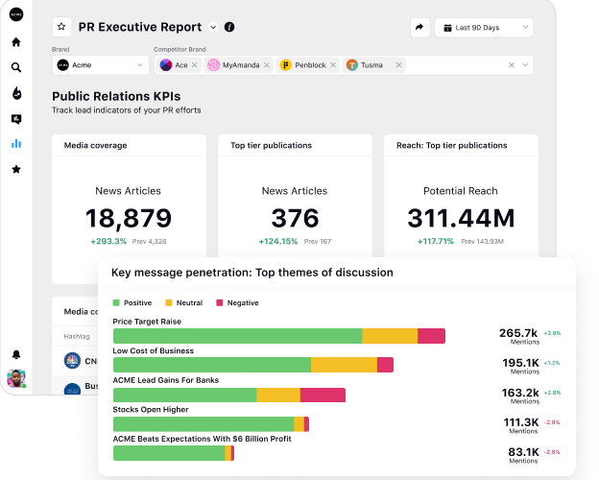599x480 pixels.
Task: Clear all competitor brands
Action: click(x=512, y=65)
